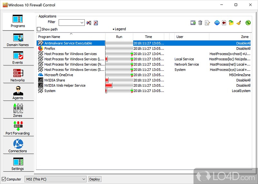Viewport: 258px width, 184px height.
Task: Open the Settings section
Action: pyautogui.click(x=18, y=164)
